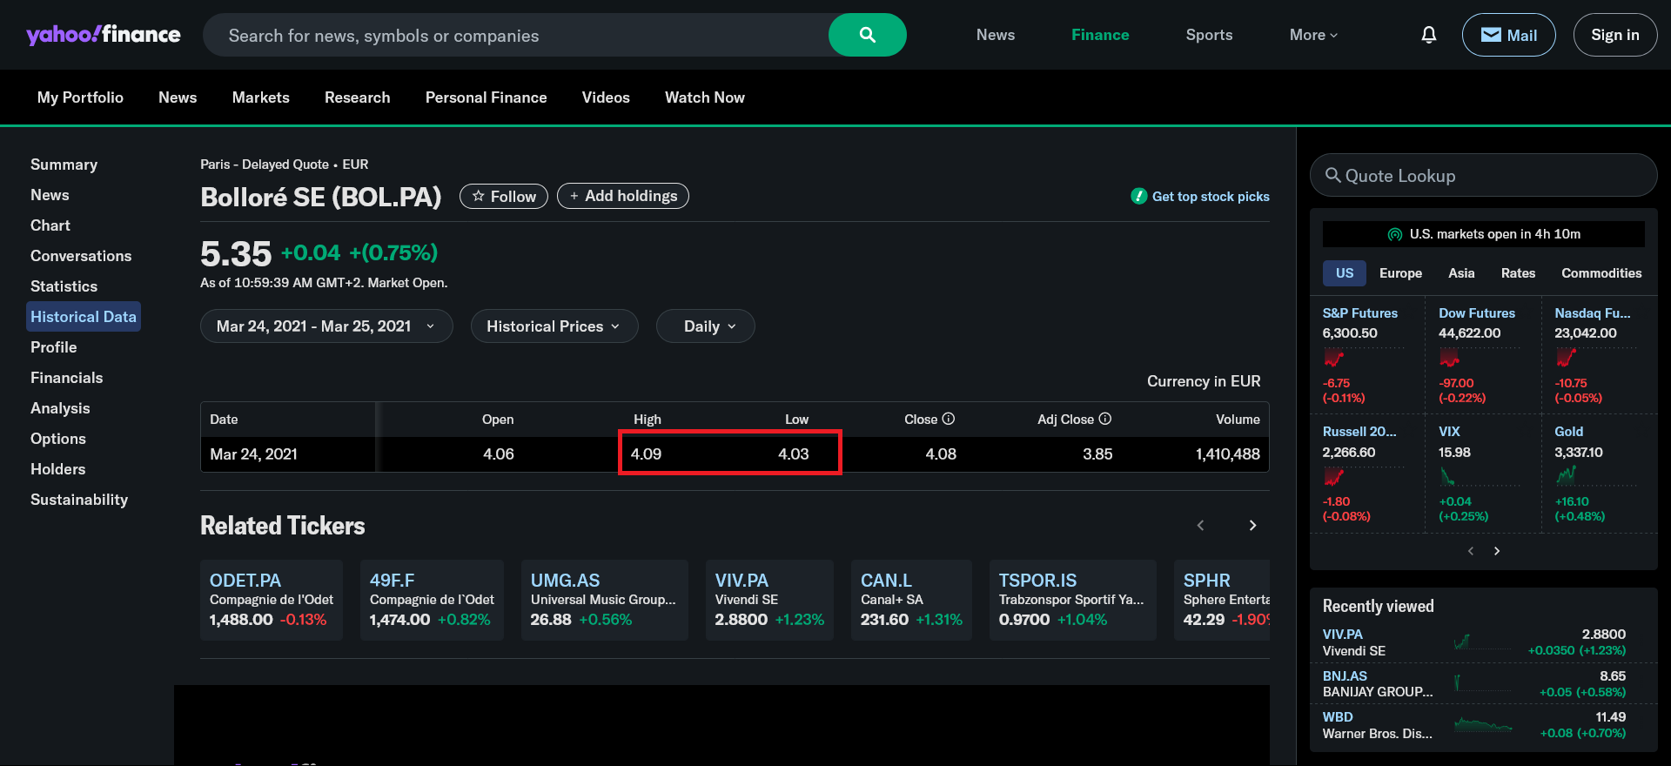Image resolution: width=1671 pixels, height=766 pixels.
Task: Open the VIV.PA related ticker card
Action: click(x=769, y=600)
